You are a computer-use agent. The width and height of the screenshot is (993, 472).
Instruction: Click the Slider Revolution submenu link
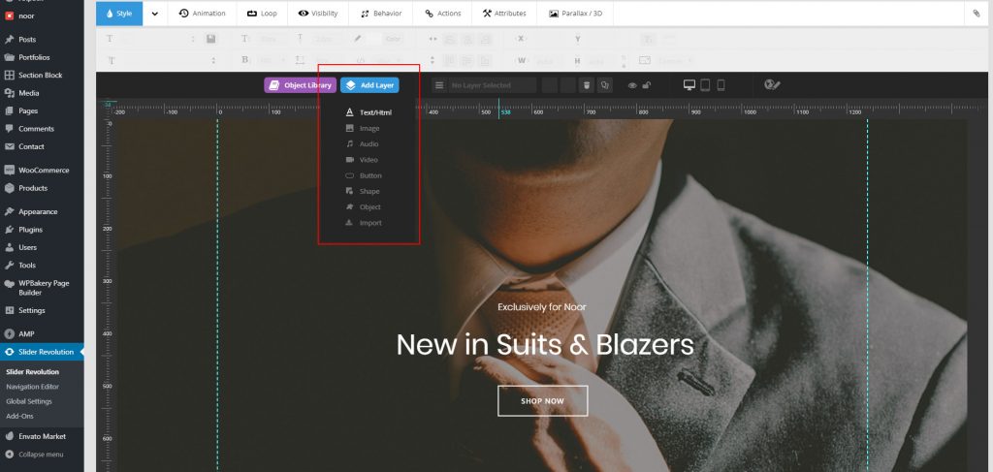pos(32,372)
